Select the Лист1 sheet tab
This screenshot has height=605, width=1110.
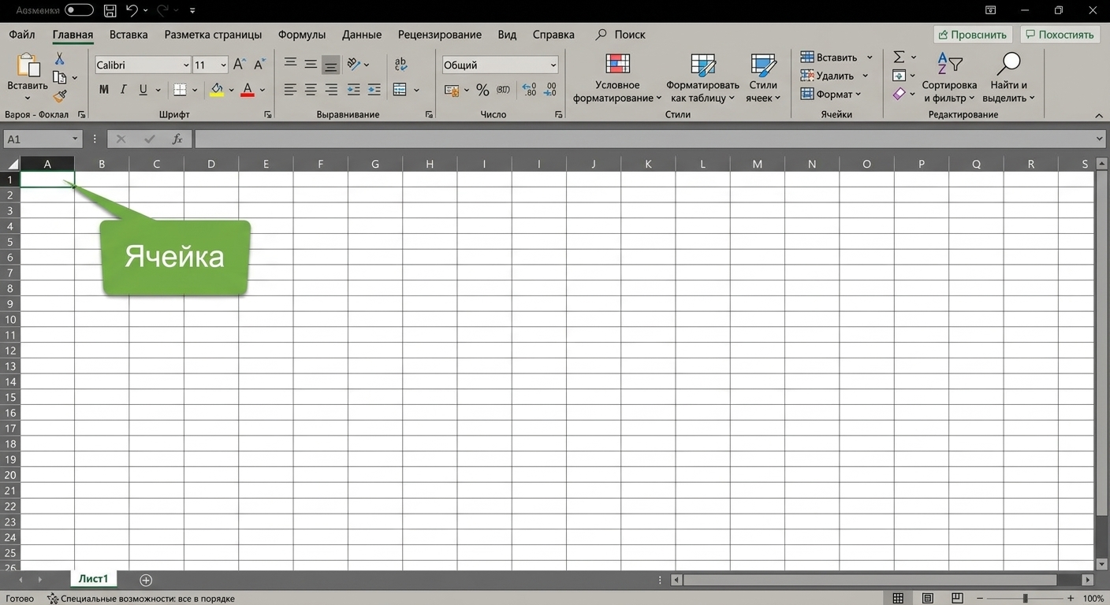93,579
